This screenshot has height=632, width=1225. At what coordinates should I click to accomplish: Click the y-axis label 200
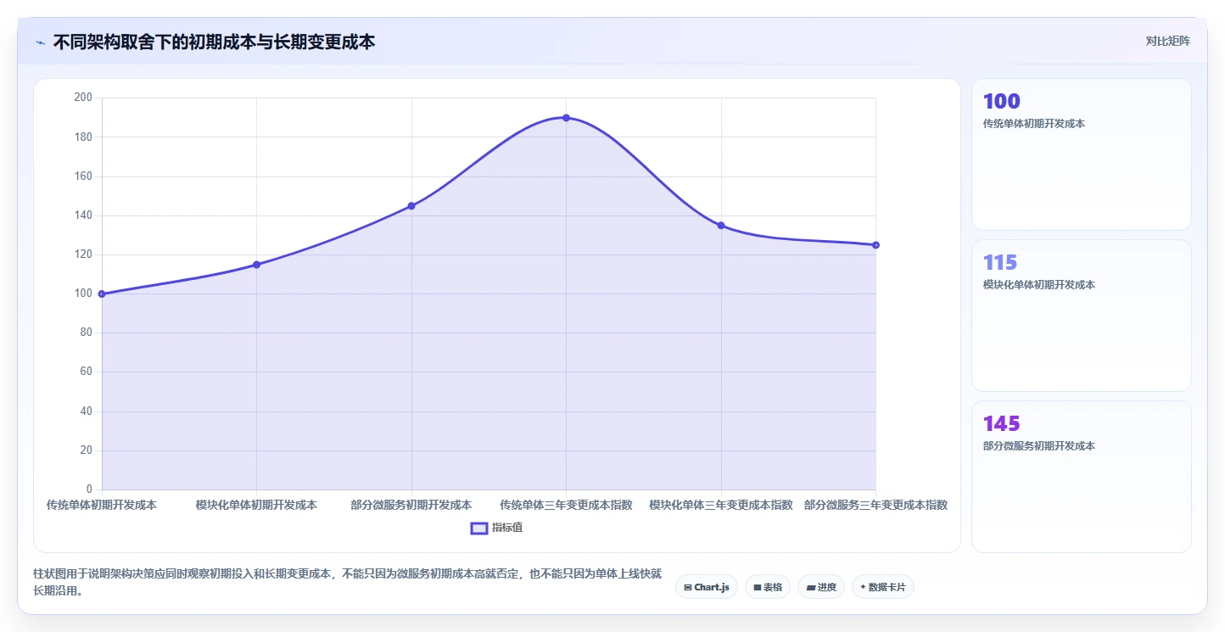point(83,98)
